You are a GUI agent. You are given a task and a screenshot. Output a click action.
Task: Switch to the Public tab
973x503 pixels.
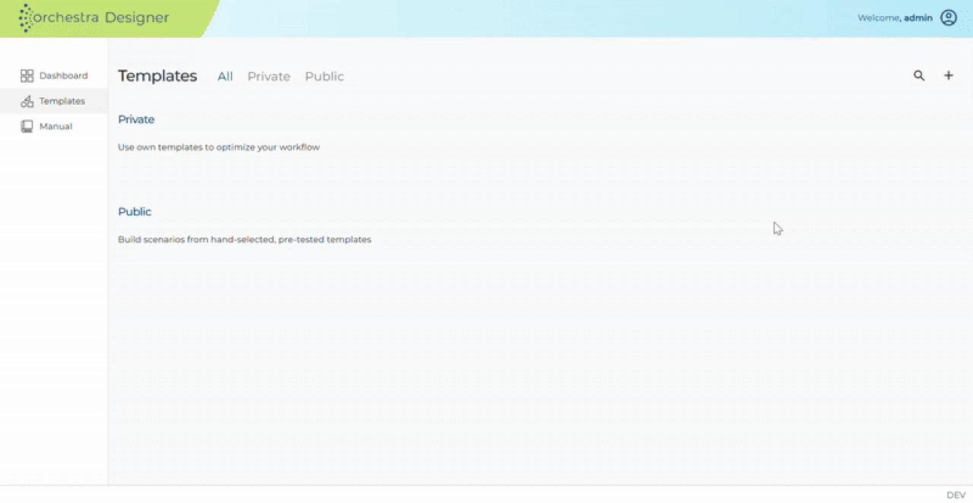point(325,77)
